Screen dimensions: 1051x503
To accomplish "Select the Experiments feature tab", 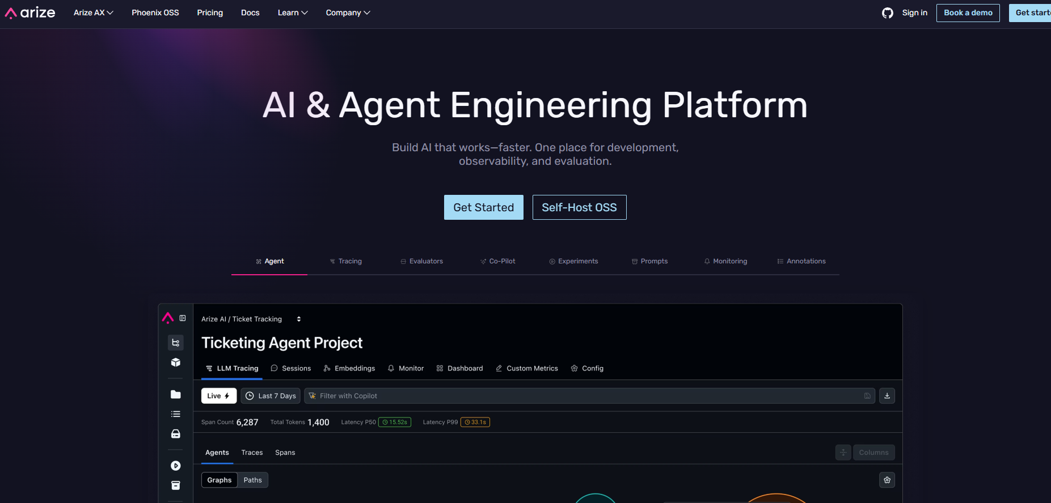I will click(573, 261).
